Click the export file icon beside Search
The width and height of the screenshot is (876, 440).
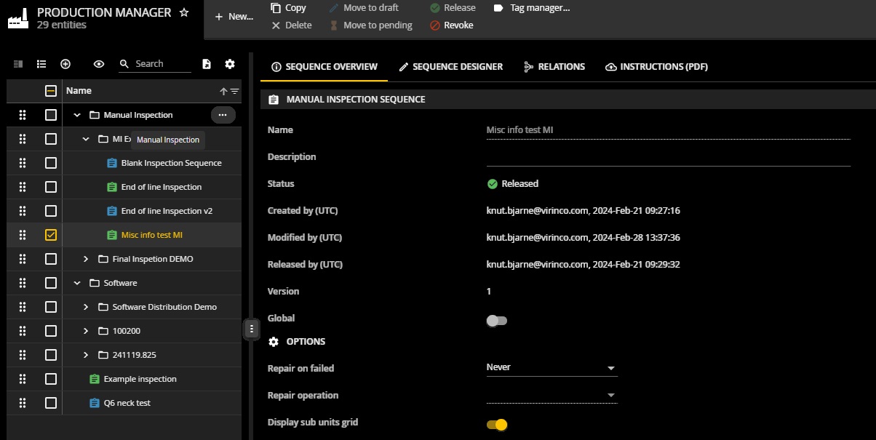tap(207, 64)
